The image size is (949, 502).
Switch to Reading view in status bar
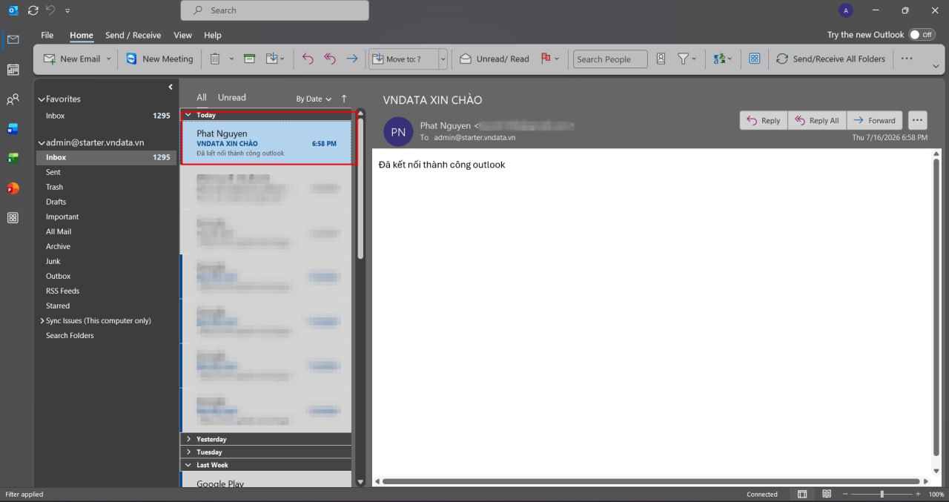click(x=827, y=495)
